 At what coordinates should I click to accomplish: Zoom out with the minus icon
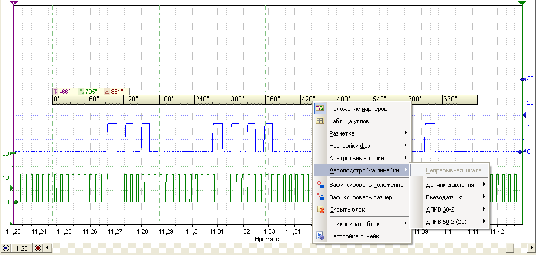(x=6, y=248)
